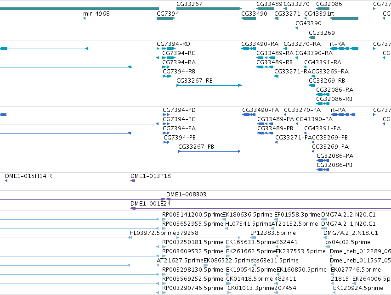Select the CG7394-PD protein label

pyautogui.click(x=179, y=110)
